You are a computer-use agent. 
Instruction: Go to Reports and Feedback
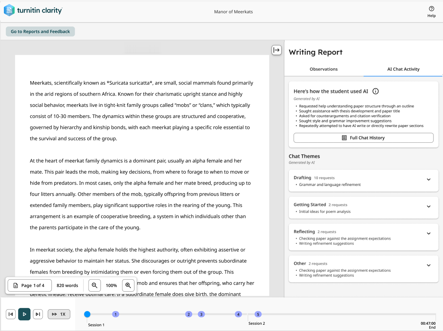(x=40, y=31)
